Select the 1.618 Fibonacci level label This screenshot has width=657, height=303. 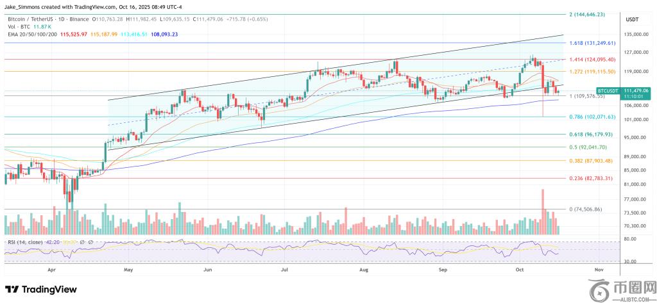tap(592, 43)
